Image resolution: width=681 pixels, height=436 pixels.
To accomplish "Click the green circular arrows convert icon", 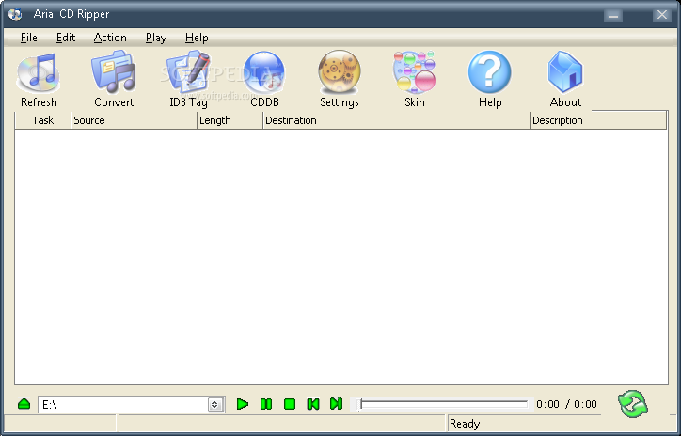I will (633, 404).
